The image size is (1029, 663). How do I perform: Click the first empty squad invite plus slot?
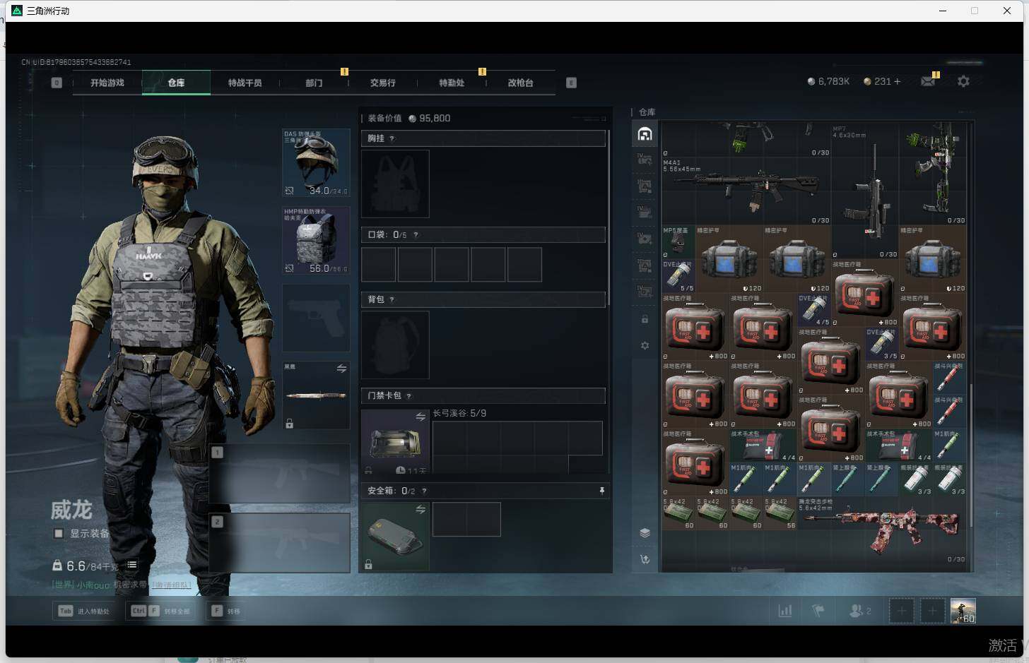(901, 611)
